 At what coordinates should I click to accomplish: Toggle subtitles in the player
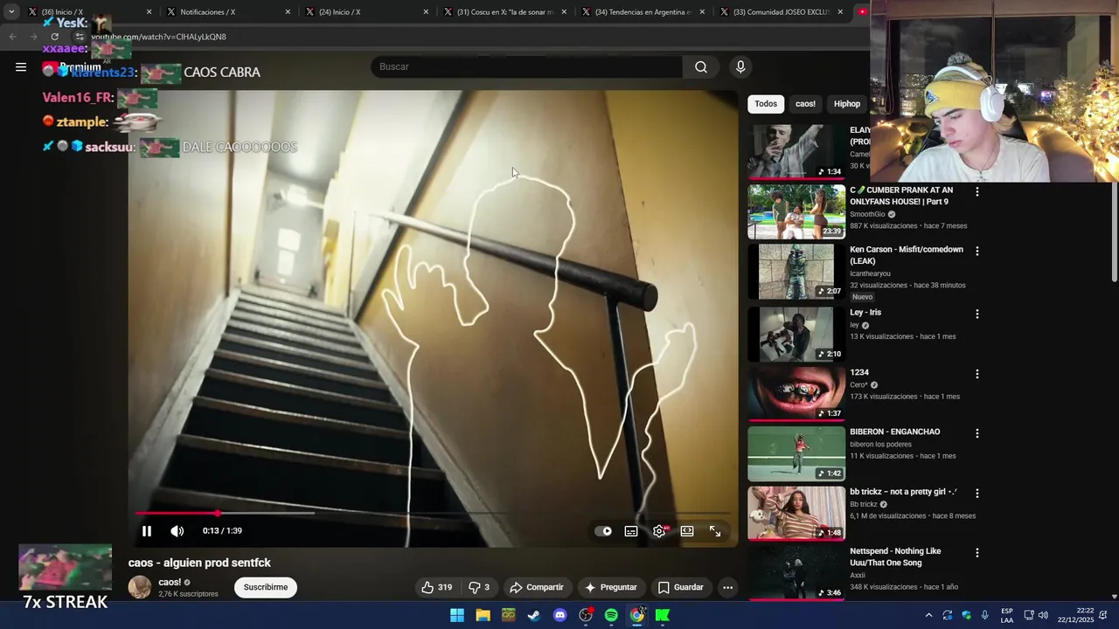click(631, 531)
